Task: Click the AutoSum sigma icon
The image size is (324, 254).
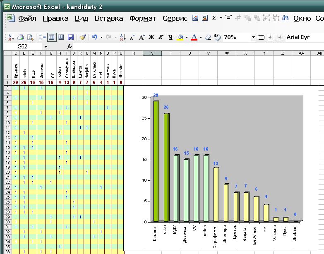Action: (x=214, y=18)
